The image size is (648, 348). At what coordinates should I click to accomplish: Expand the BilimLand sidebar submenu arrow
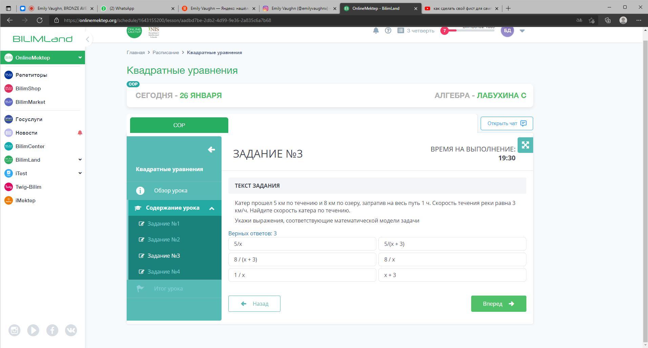(80, 160)
